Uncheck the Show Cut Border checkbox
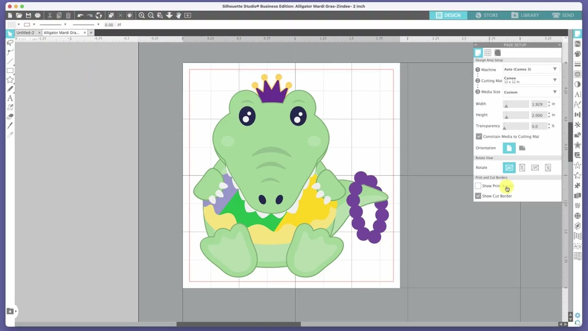The width and height of the screenshot is (588, 331). (x=478, y=196)
